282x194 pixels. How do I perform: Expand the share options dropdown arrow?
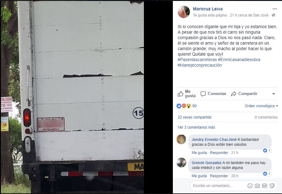pyautogui.click(x=273, y=94)
